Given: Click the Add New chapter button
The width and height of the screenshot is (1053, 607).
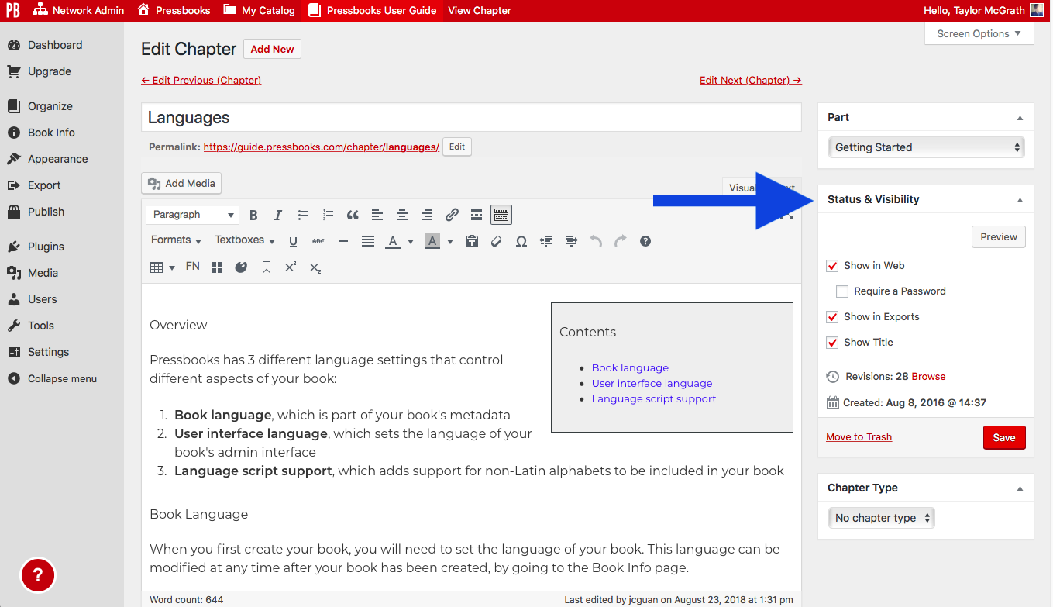Looking at the screenshot, I should 272,49.
